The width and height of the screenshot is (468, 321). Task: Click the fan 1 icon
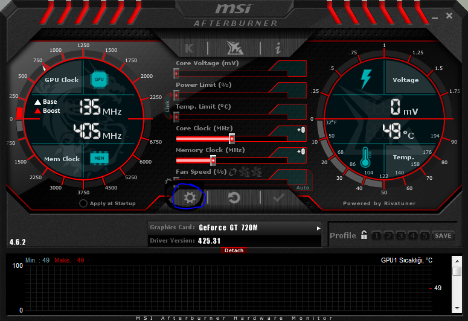pos(245,173)
